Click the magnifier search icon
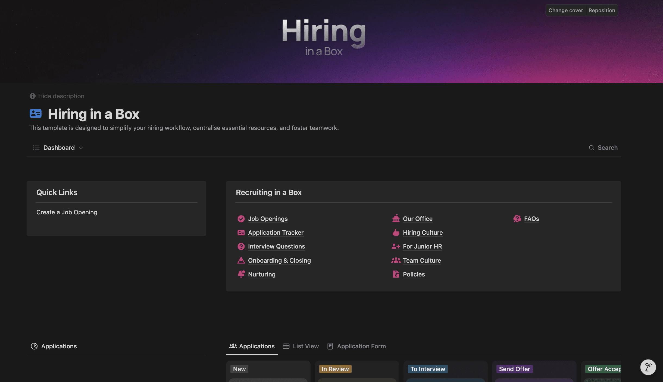The width and height of the screenshot is (663, 382). coord(592,148)
